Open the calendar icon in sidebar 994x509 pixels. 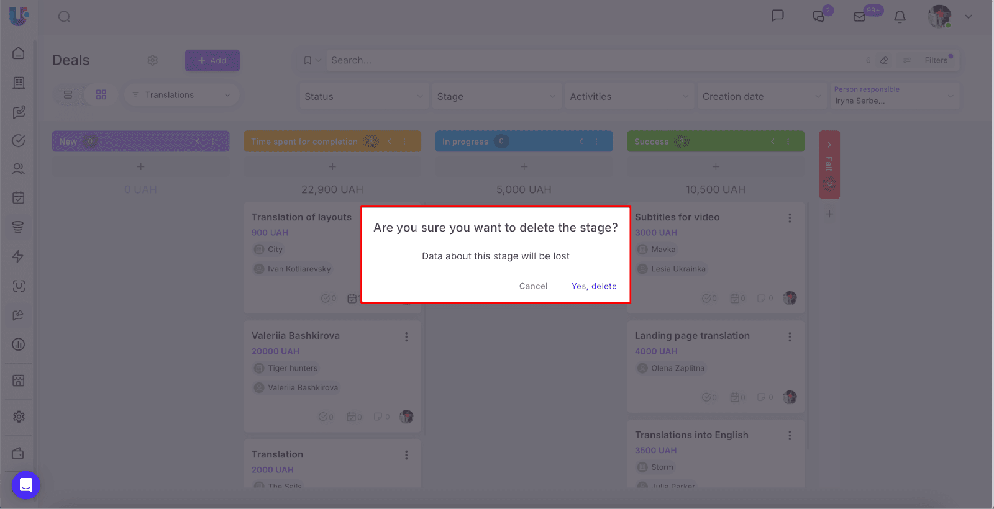pyautogui.click(x=19, y=198)
